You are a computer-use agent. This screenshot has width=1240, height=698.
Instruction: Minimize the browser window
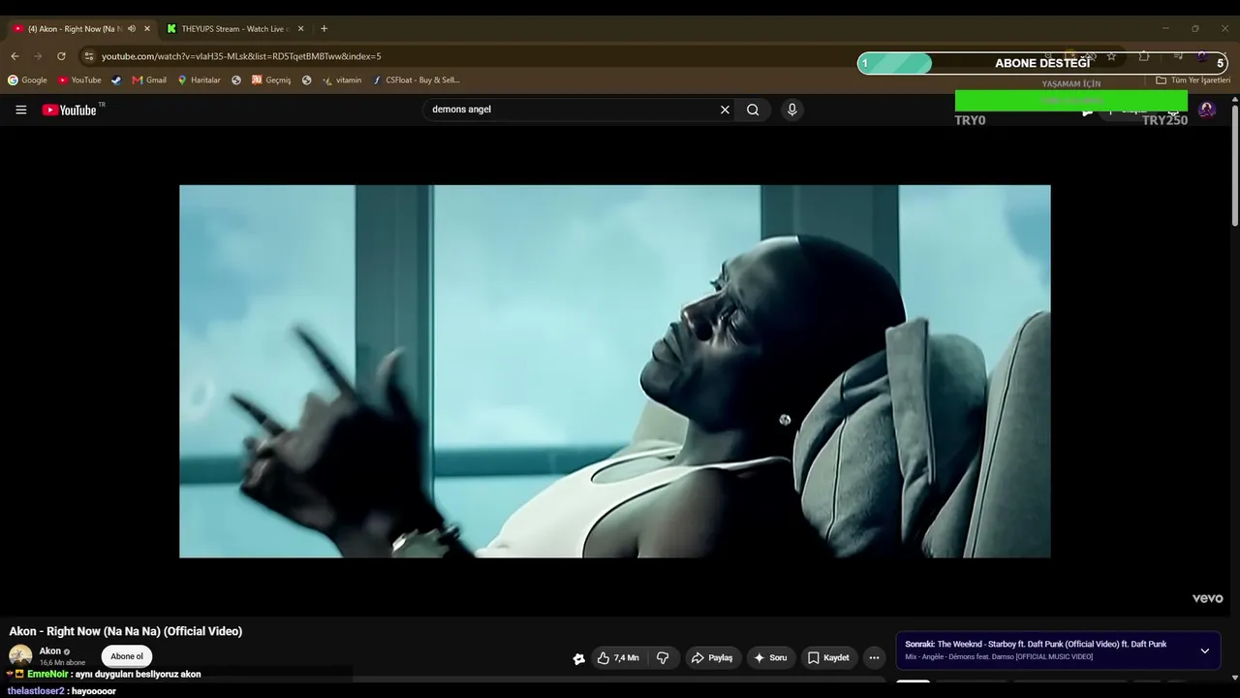click(x=1165, y=28)
